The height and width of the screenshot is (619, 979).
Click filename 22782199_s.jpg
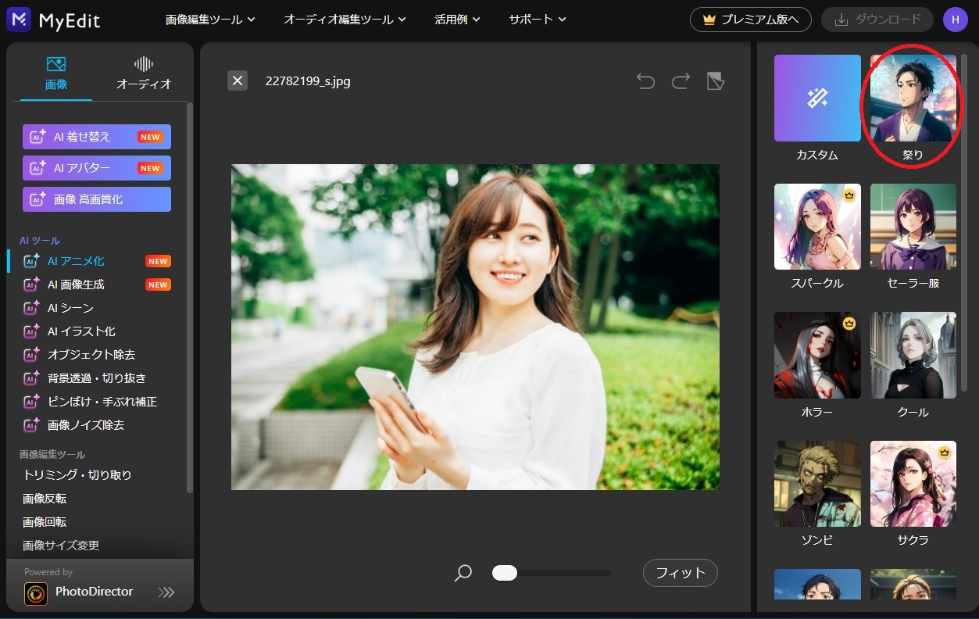coord(308,81)
